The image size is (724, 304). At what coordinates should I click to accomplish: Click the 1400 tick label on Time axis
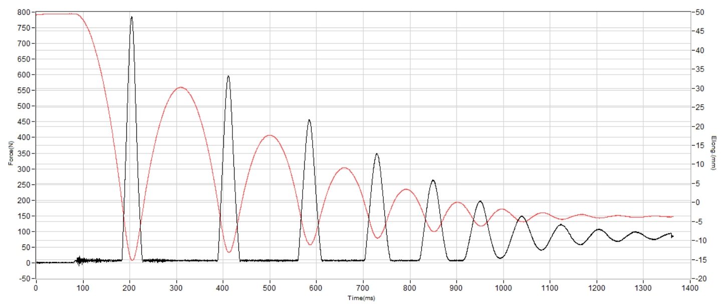pyautogui.click(x=690, y=288)
